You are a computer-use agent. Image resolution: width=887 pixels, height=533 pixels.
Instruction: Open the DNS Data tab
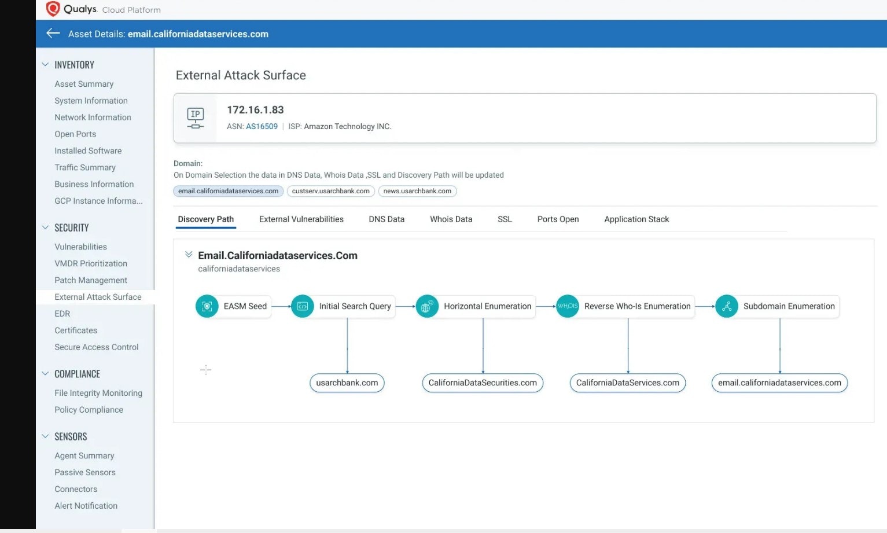[x=387, y=219]
